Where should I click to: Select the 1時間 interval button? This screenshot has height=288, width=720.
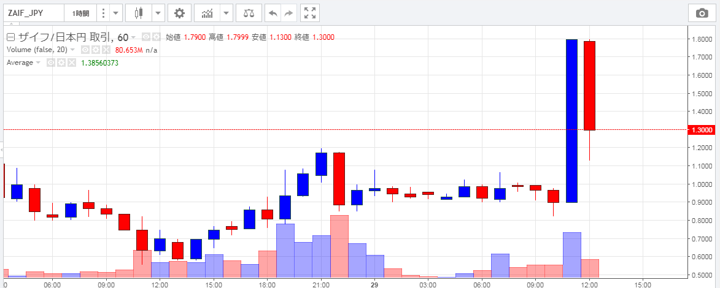pyautogui.click(x=80, y=13)
